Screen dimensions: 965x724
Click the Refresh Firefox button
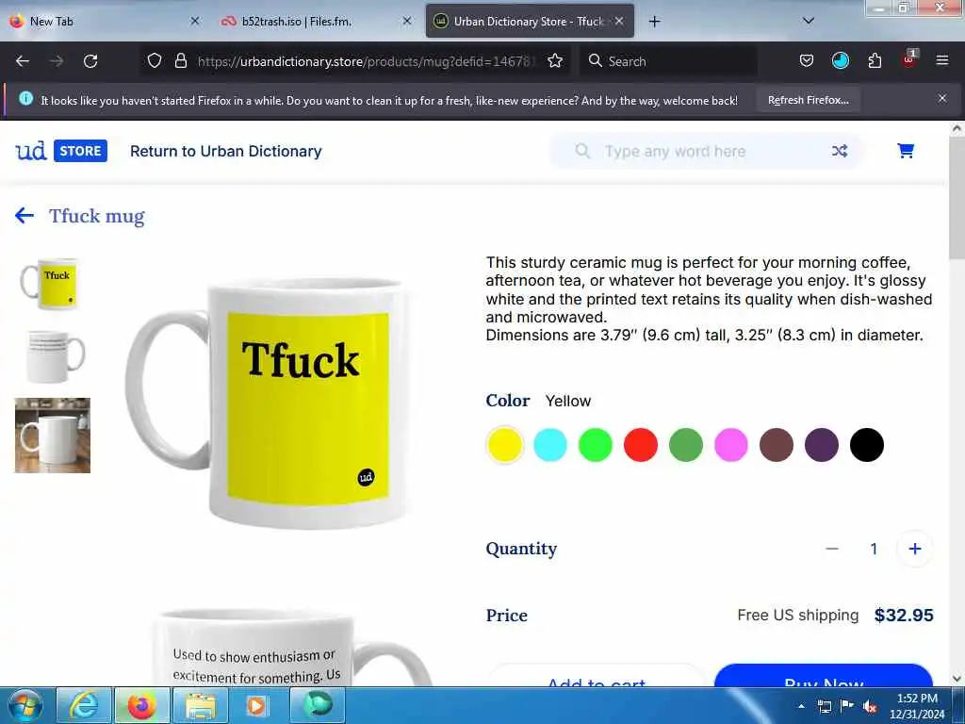click(808, 100)
